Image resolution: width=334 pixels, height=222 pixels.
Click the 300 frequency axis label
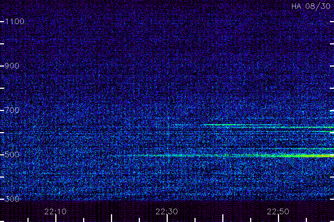12,199
